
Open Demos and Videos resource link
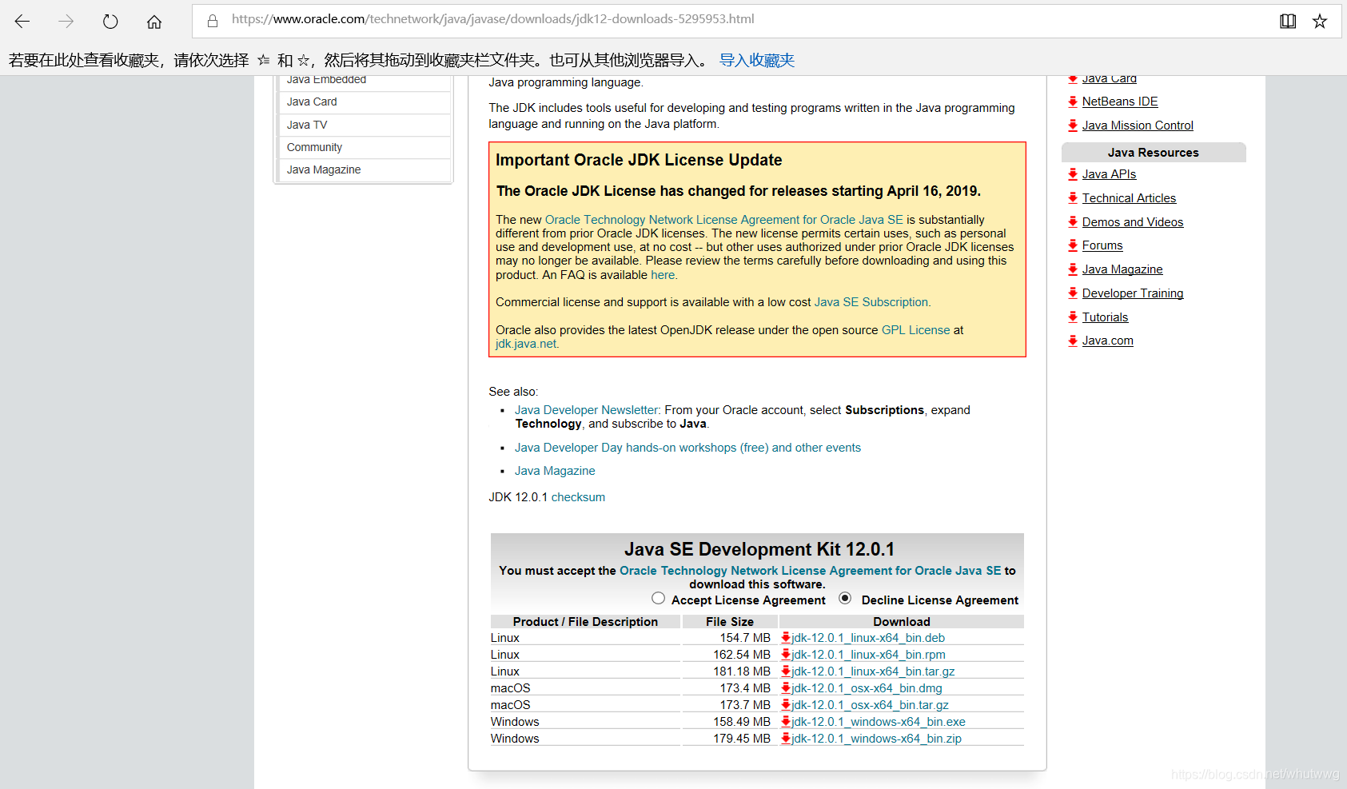[1133, 222]
